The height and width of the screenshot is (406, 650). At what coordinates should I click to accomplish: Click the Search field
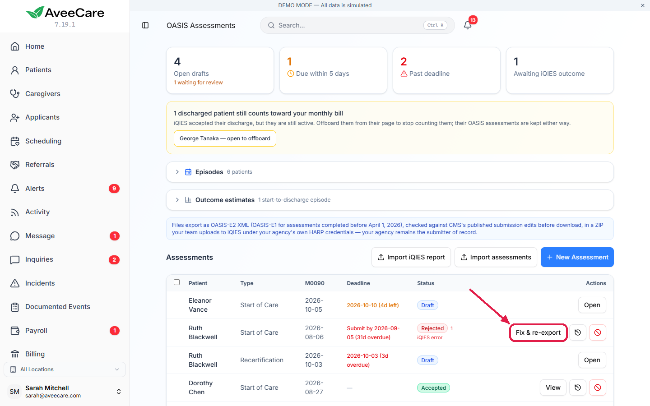click(357, 25)
